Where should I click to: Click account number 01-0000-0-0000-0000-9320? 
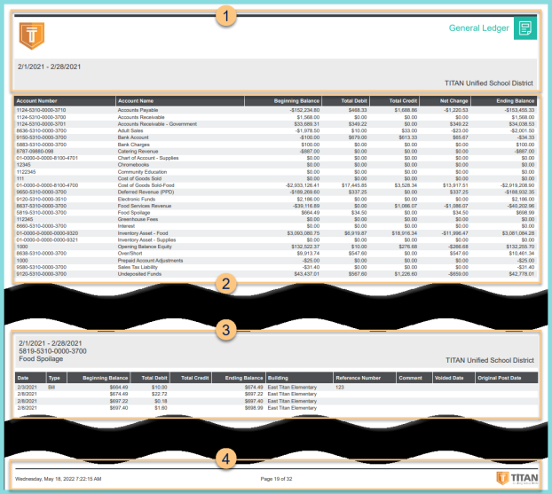(47, 233)
